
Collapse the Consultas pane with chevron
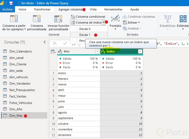pyautogui.click(x=45, y=42)
